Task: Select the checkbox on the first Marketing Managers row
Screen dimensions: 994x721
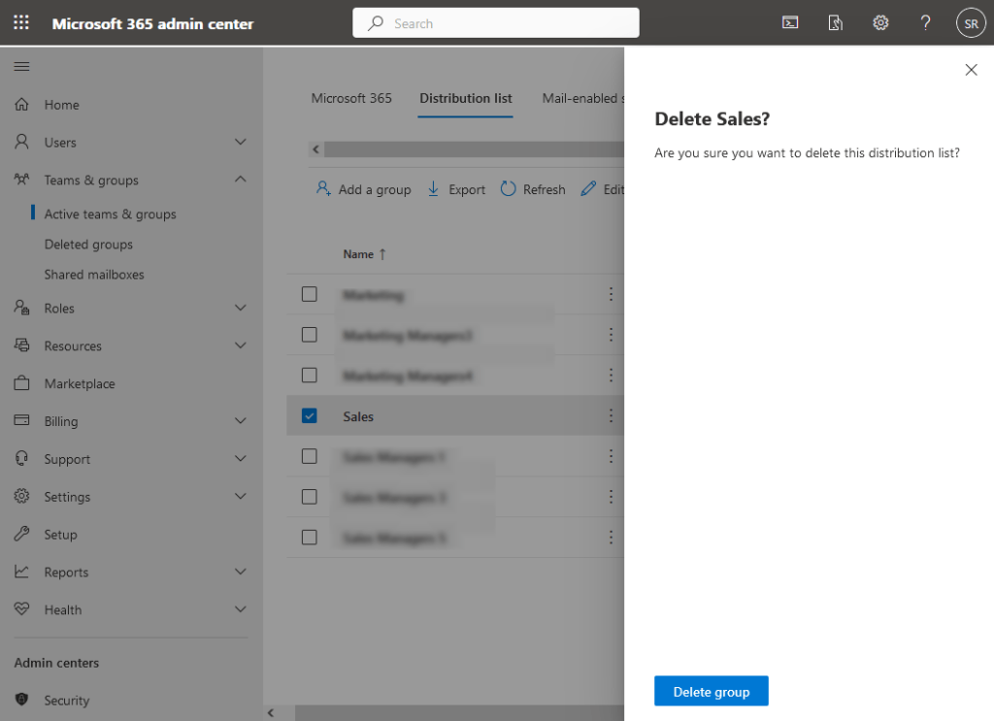Action: 309,335
